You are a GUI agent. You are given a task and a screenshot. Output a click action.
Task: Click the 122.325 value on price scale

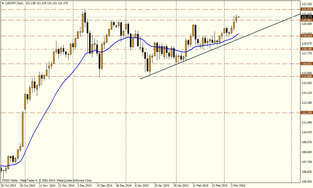(x=306, y=4)
